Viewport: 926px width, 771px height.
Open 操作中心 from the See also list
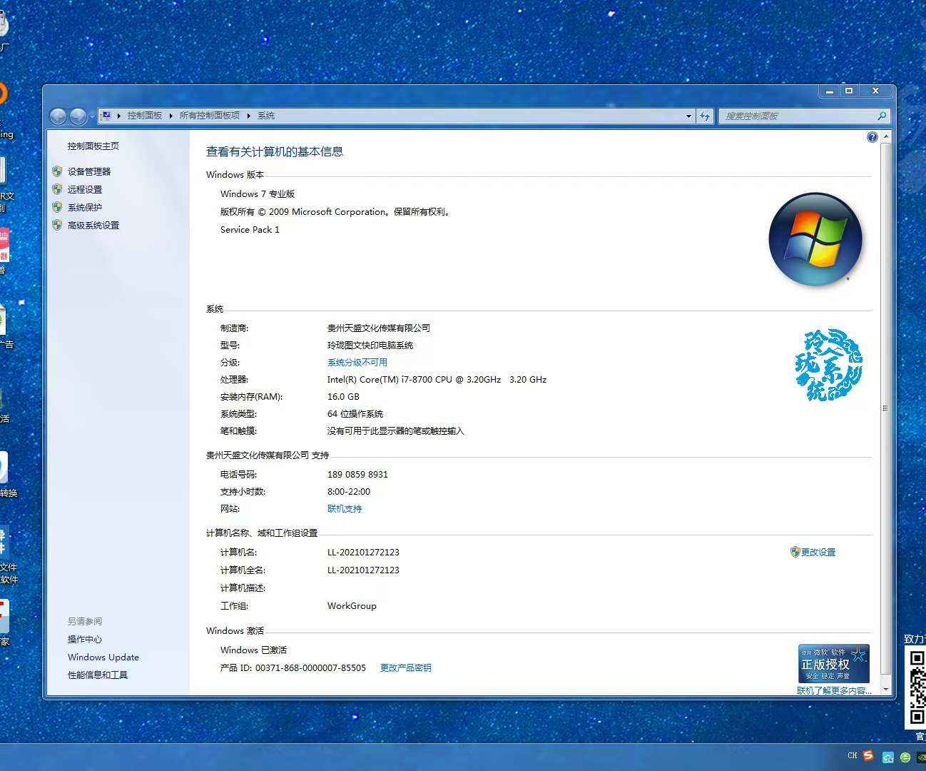(x=85, y=640)
